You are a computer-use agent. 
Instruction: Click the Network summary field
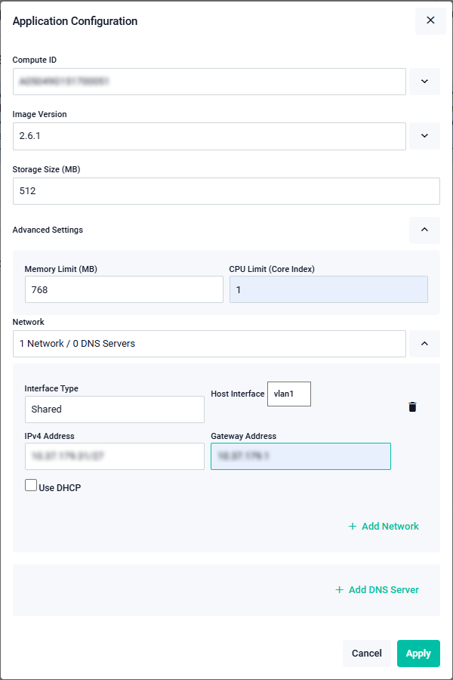(x=209, y=344)
